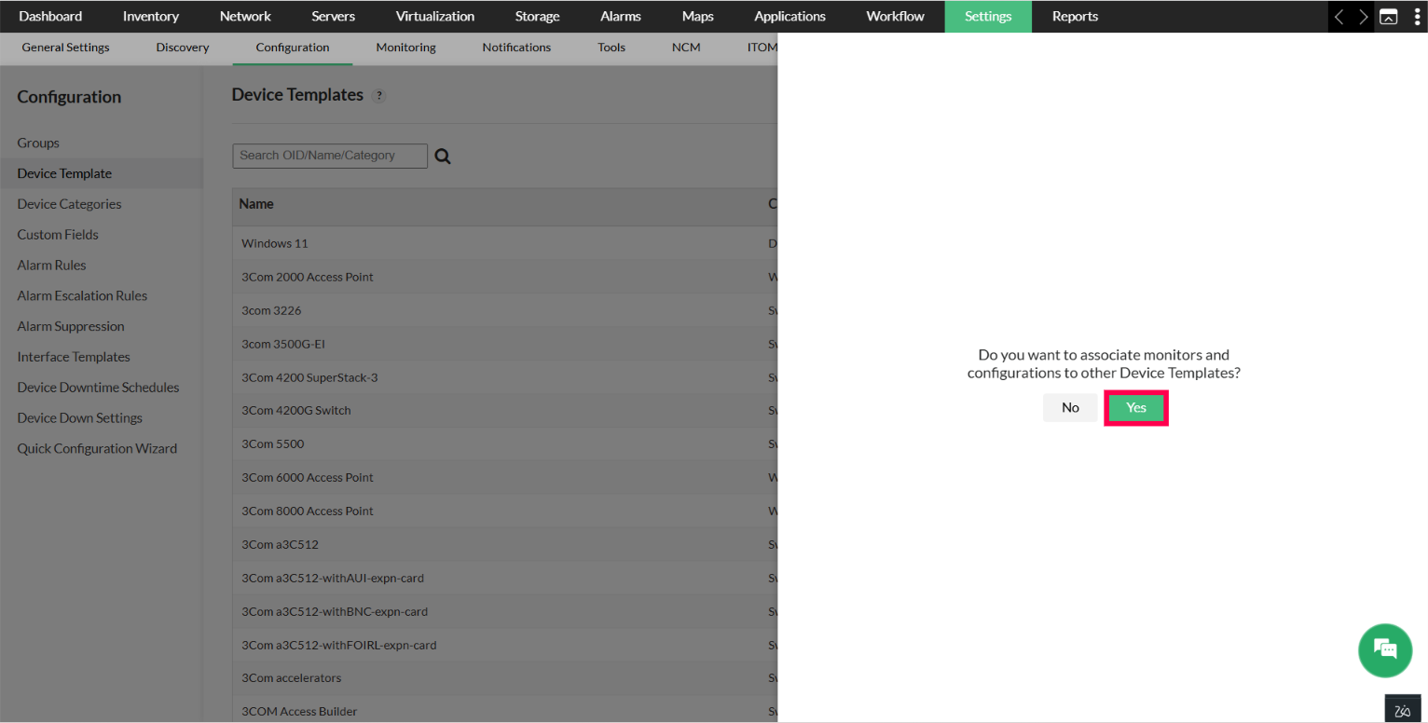Viewport: 1428px width, 723px height.
Task: Open the Virtualization menu
Action: pyautogui.click(x=434, y=16)
